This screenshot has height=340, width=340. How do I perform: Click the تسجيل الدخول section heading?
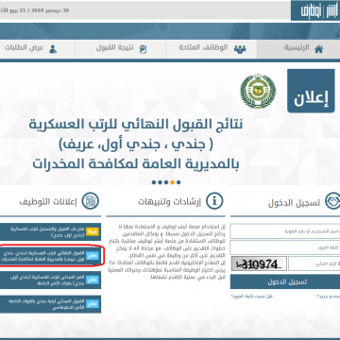(x=294, y=202)
